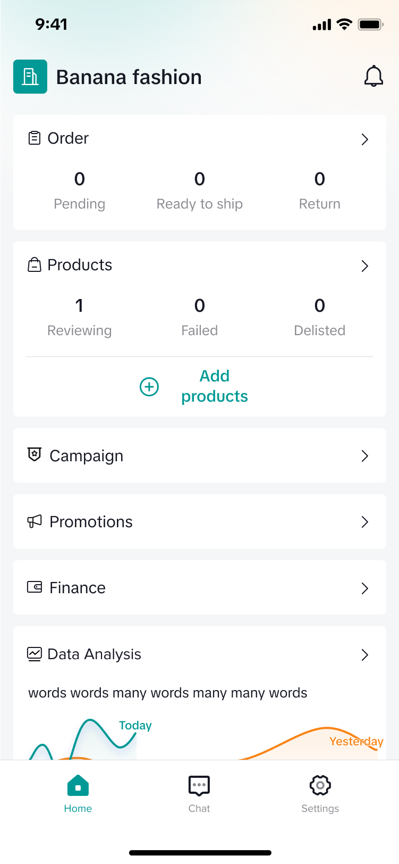Image resolution: width=399 pixels, height=864 pixels.
Task: Expand Data Analysis with its chevron
Action: click(364, 655)
